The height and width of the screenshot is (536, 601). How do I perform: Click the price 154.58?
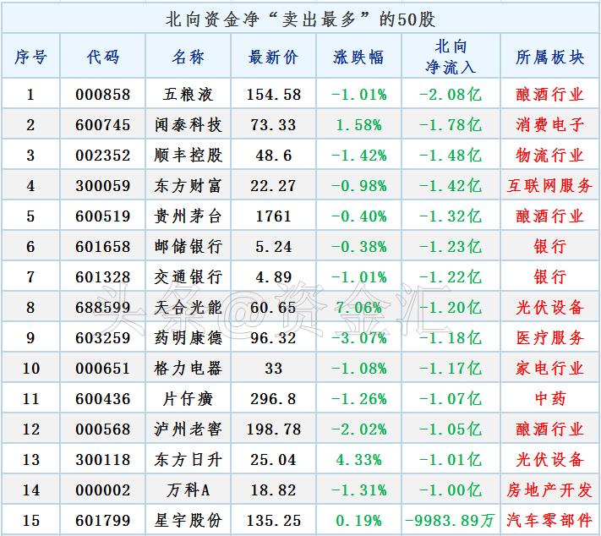273,95
